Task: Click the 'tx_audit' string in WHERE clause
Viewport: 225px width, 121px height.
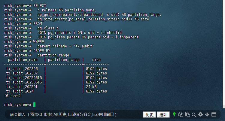Action: point(84,46)
